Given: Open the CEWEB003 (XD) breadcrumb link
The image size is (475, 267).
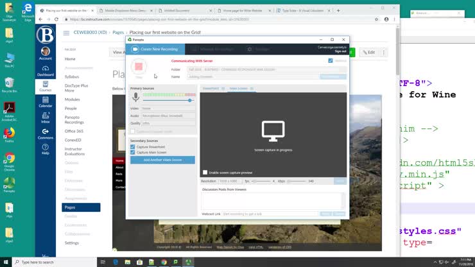Looking at the screenshot, I should tap(90, 33).
